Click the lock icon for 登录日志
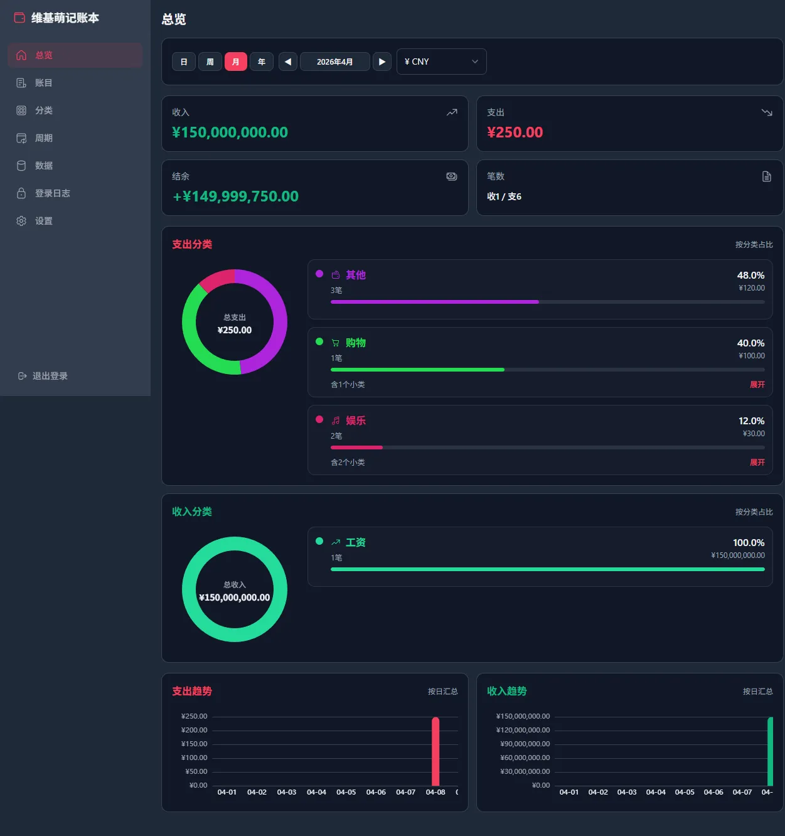Viewport: 785px width, 836px height. point(21,193)
